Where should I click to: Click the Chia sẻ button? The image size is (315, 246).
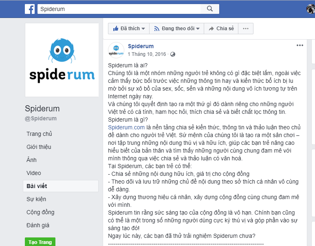221,29
